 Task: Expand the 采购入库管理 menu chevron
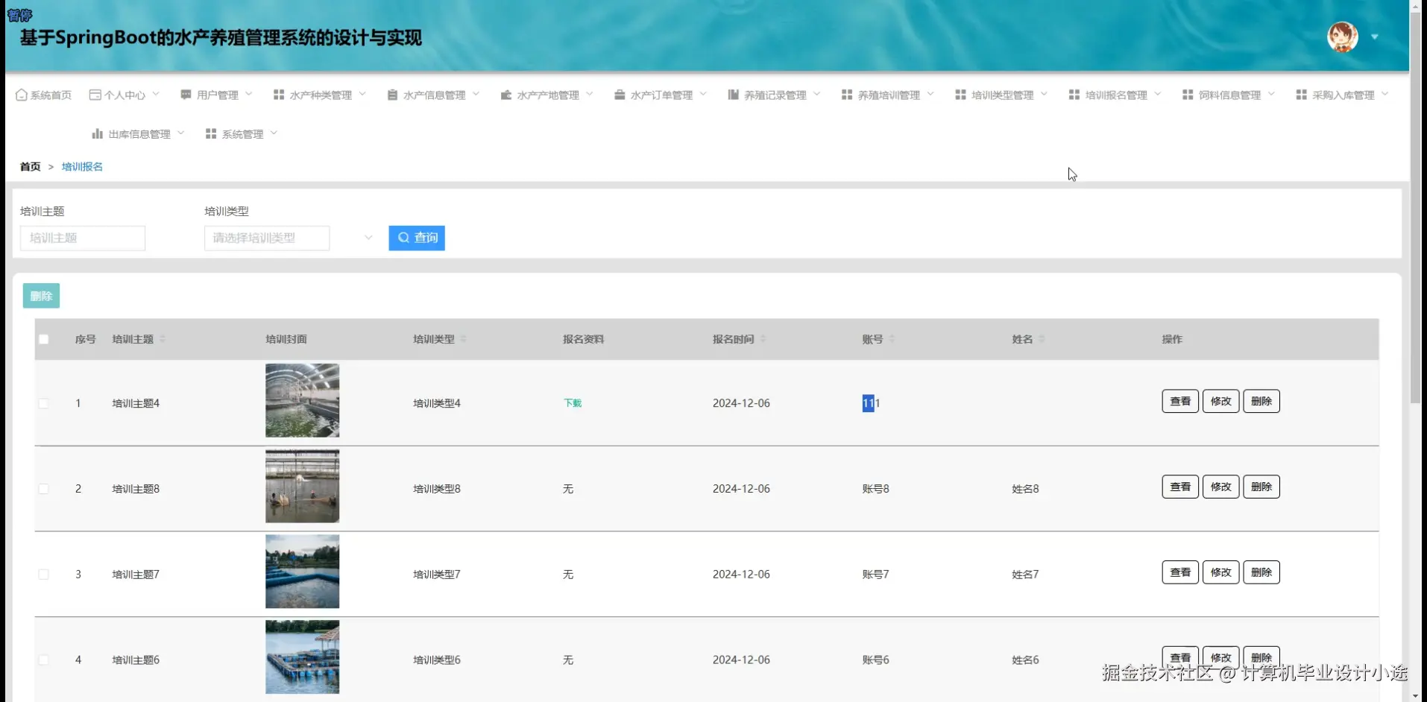click(x=1385, y=94)
